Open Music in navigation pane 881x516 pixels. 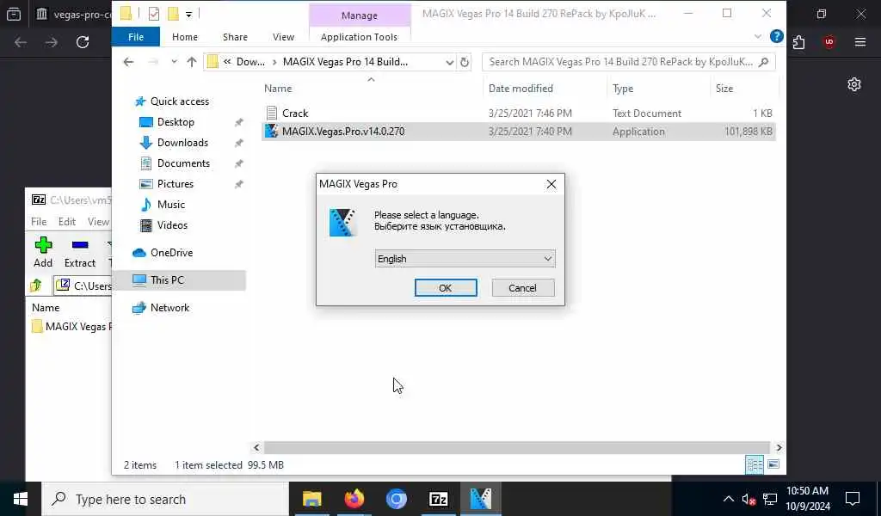pyautogui.click(x=170, y=205)
